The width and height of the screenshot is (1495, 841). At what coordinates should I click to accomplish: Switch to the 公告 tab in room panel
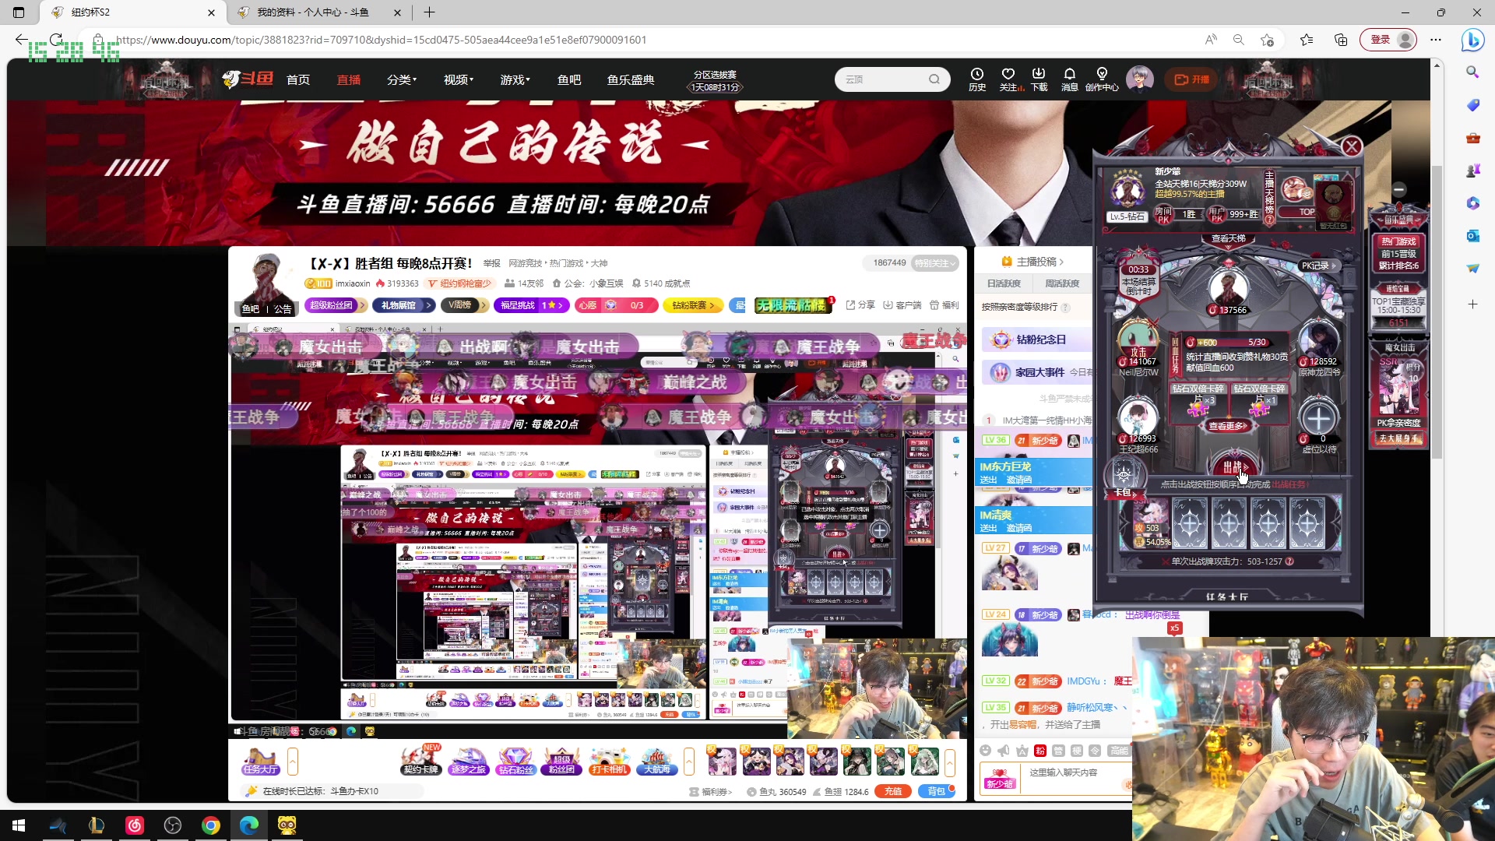282,309
